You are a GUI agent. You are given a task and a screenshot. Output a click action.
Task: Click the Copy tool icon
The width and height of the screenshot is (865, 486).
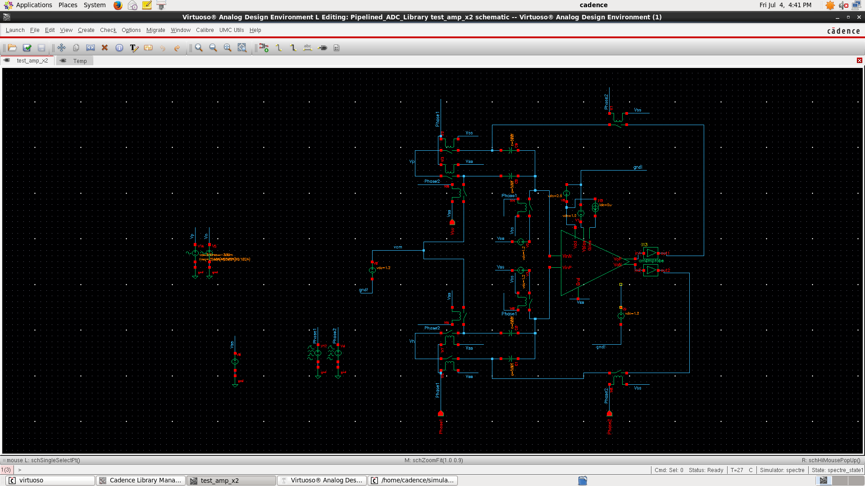click(76, 48)
